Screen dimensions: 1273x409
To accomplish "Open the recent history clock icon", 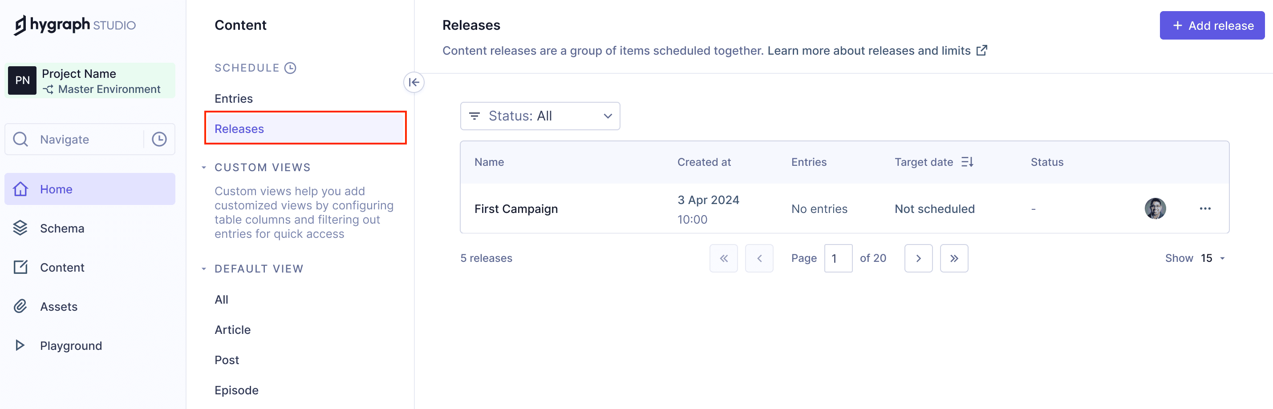I will pos(158,140).
